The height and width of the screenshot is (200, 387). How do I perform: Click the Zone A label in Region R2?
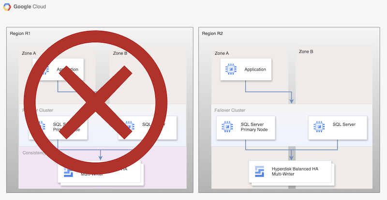[222, 53]
